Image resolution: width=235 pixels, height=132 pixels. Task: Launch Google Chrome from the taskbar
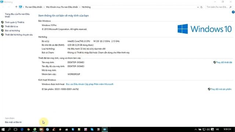tap(28, 129)
